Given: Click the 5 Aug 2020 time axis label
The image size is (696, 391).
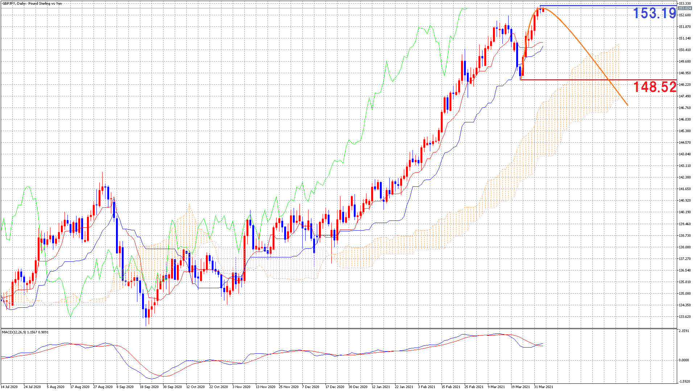Looking at the screenshot, I should coord(55,387).
